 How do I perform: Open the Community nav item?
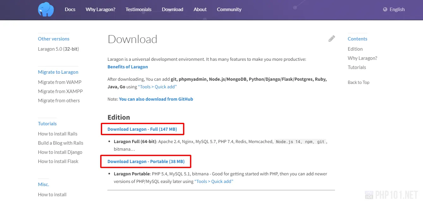[x=229, y=9]
